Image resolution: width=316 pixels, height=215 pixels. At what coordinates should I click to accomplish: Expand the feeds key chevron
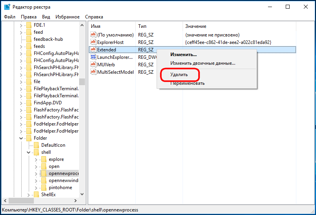pos(21,46)
